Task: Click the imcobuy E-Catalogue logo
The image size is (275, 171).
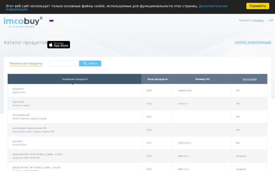Action: coord(23,22)
